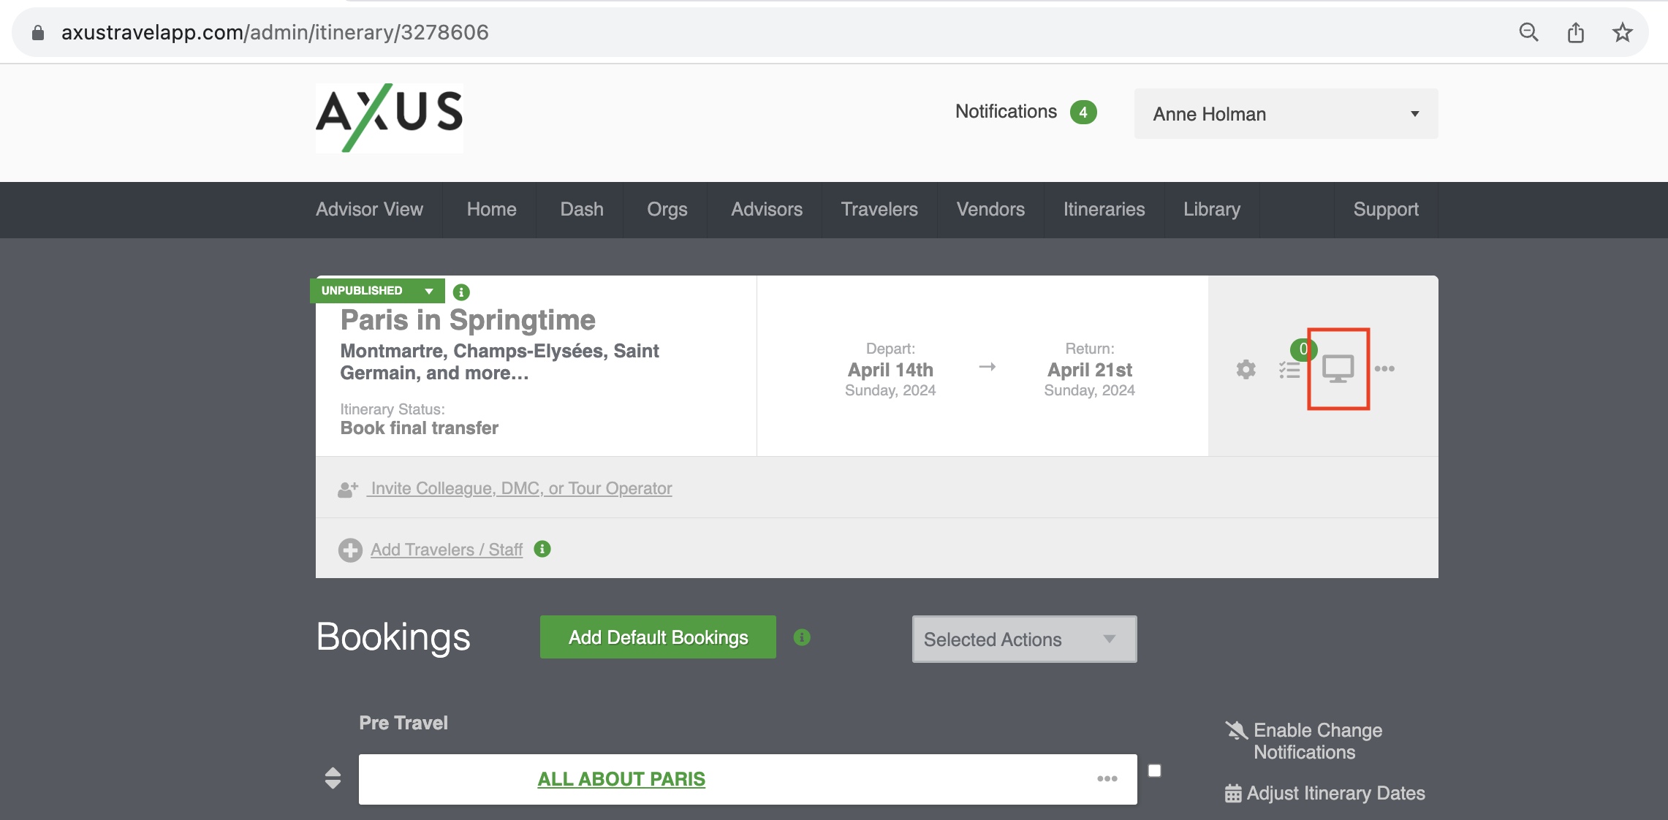Open the ALL ABOUT PARIS booking options dots
Screen dimensions: 1668x820
[x=1107, y=779]
